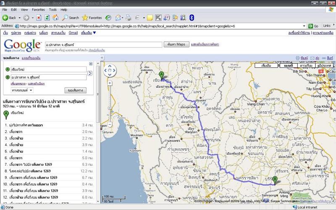This screenshot has height=210, width=336.
Task: Click the browser Home icon
Action: 56,18
